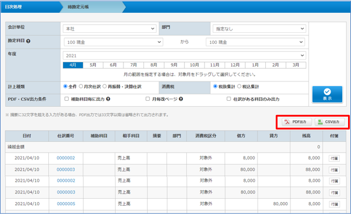Image resolution: width=351 pixels, height=214 pixels.
Task: Open help icon next to 勘定科目 label
Action: click(28, 41)
